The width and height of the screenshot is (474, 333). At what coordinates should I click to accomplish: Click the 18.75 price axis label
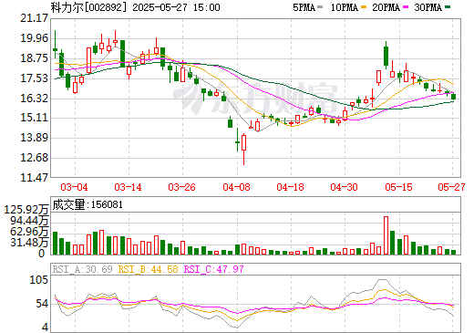click(34, 58)
